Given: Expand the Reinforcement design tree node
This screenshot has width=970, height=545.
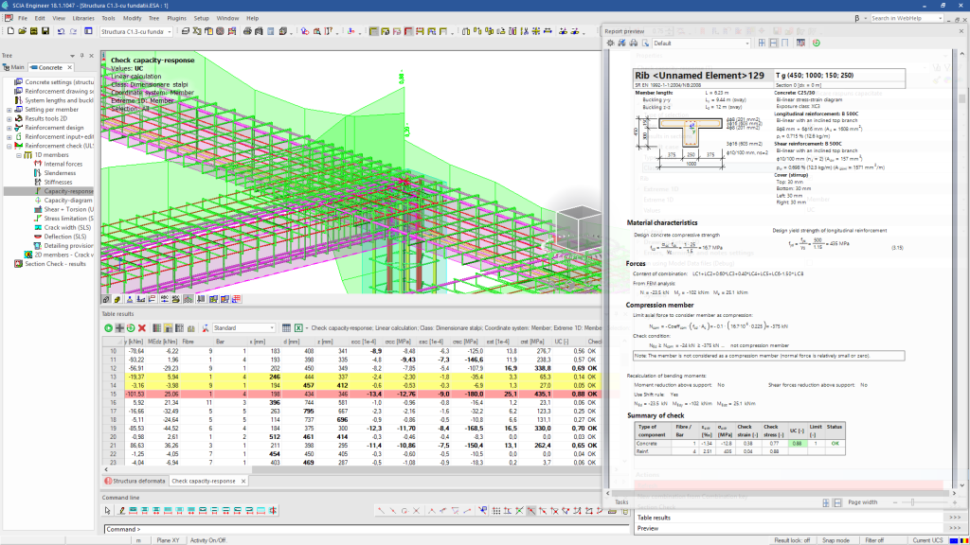Looking at the screenshot, I should [x=9, y=126].
